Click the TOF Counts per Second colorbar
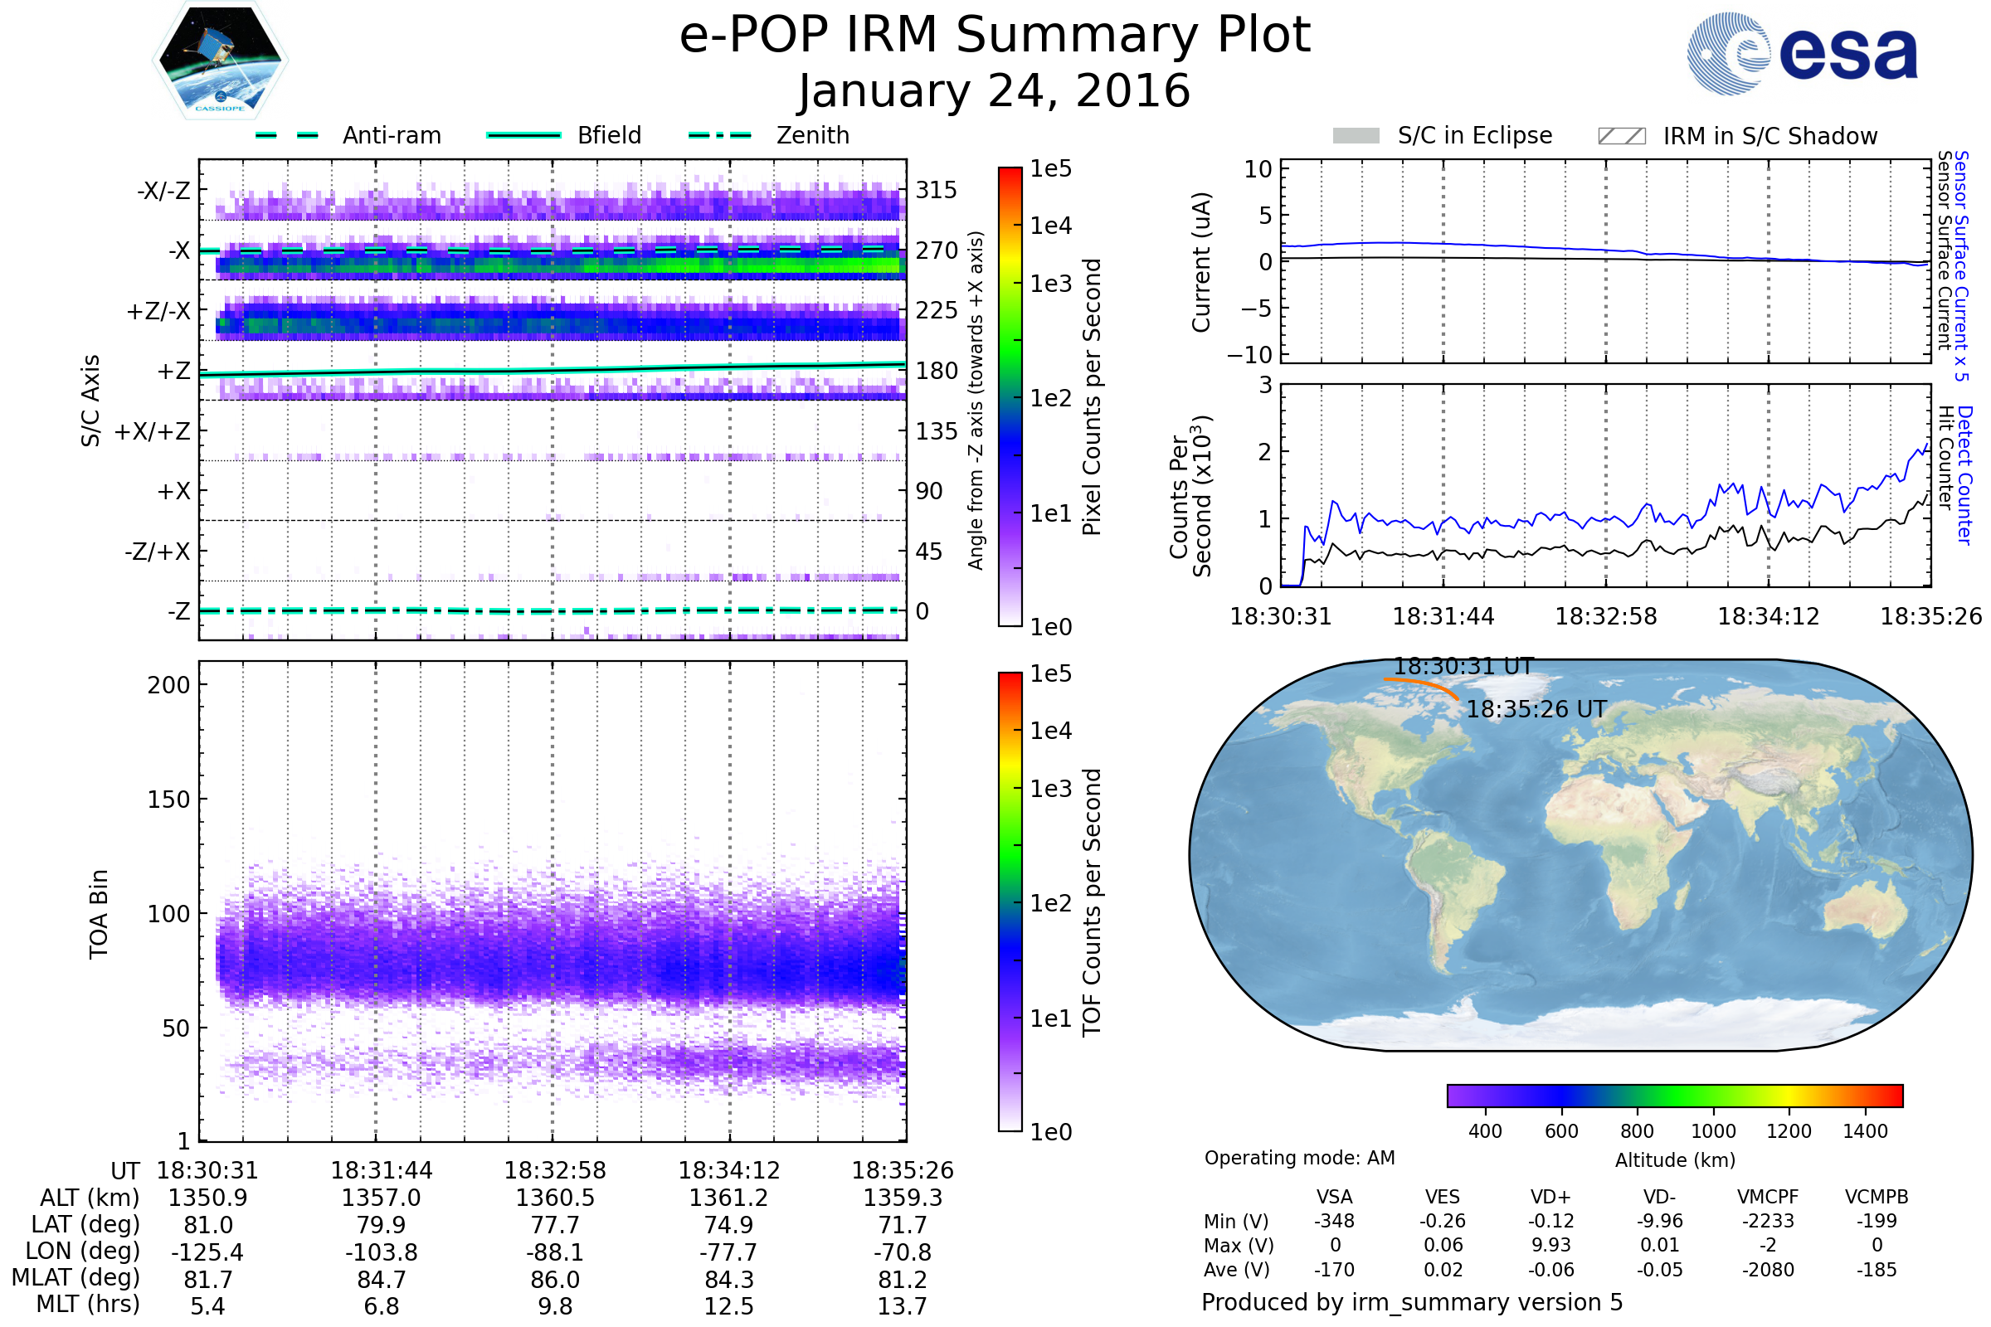This screenshot has width=1991, height=1327. click(x=1010, y=902)
